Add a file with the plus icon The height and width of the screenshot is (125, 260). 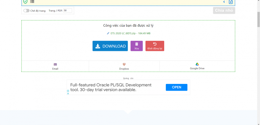231,2
